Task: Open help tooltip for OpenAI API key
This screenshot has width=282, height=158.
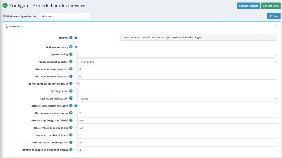Action: (x=71, y=54)
